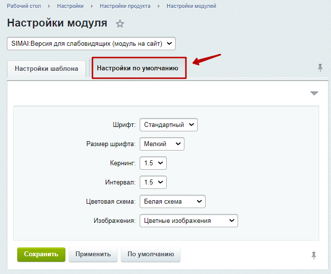This screenshot has width=331, height=274.
Task: Open the Изображения dropdown
Action: 188,220
